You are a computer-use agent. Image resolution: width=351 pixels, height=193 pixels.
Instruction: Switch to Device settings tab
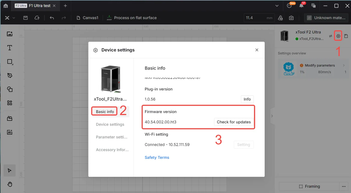(x=110, y=124)
